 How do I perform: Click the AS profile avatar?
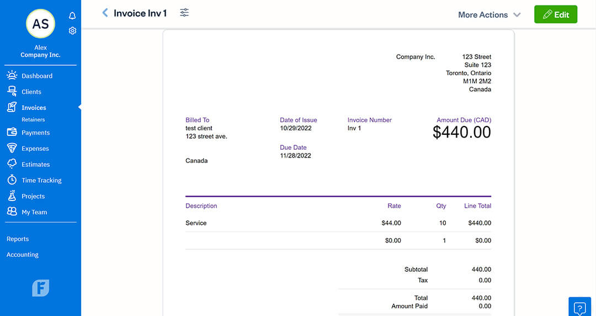click(x=40, y=24)
